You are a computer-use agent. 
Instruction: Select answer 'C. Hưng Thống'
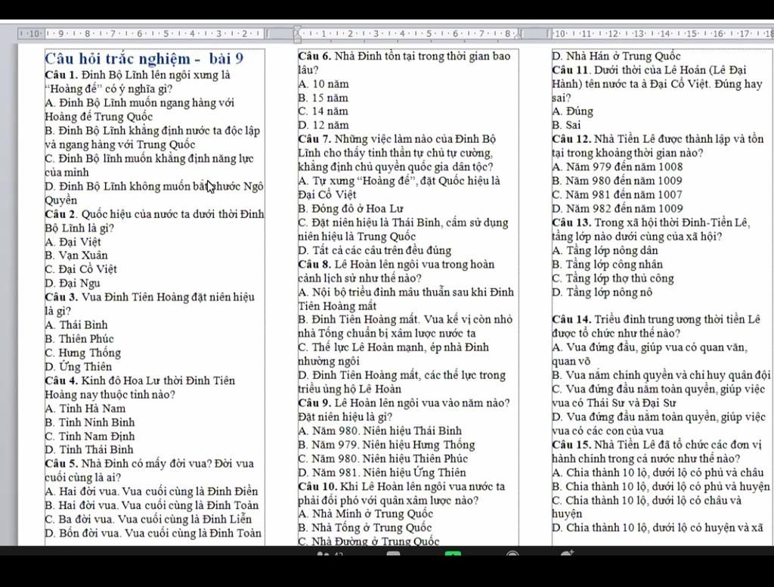point(83,353)
